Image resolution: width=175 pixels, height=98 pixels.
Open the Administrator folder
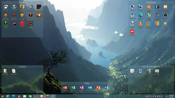(5, 72)
